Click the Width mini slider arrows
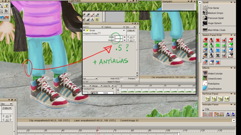The height and width of the screenshot is (135, 241). click(125, 37)
